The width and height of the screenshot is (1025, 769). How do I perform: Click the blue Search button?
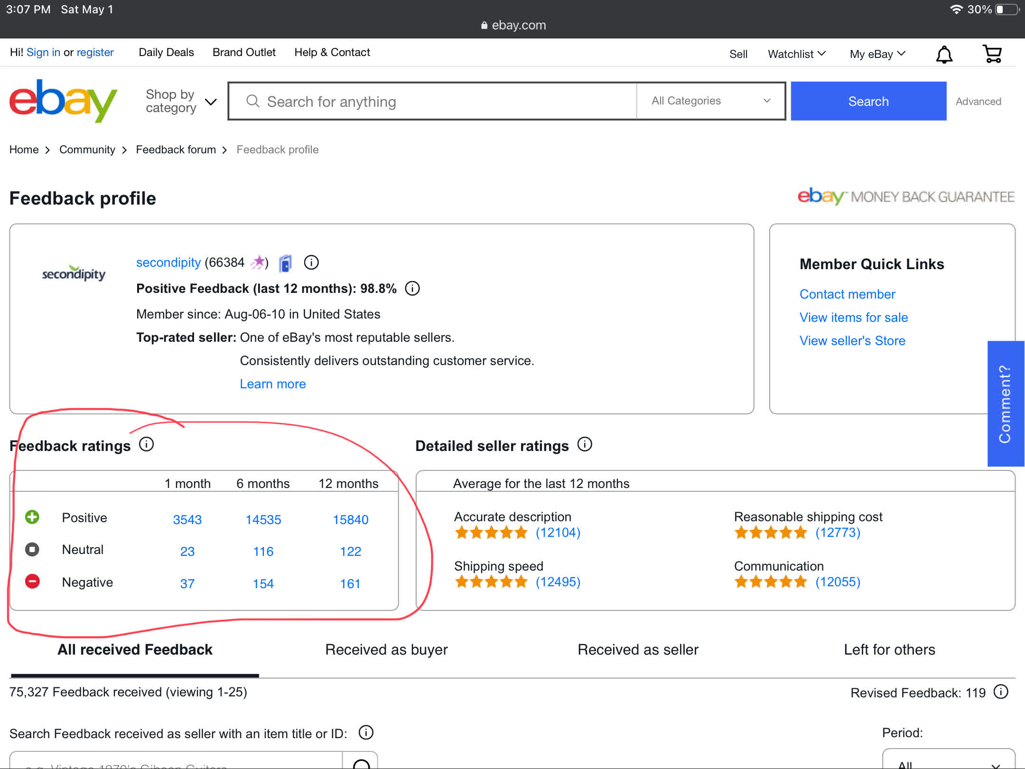pyautogui.click(x=868, y=101)
